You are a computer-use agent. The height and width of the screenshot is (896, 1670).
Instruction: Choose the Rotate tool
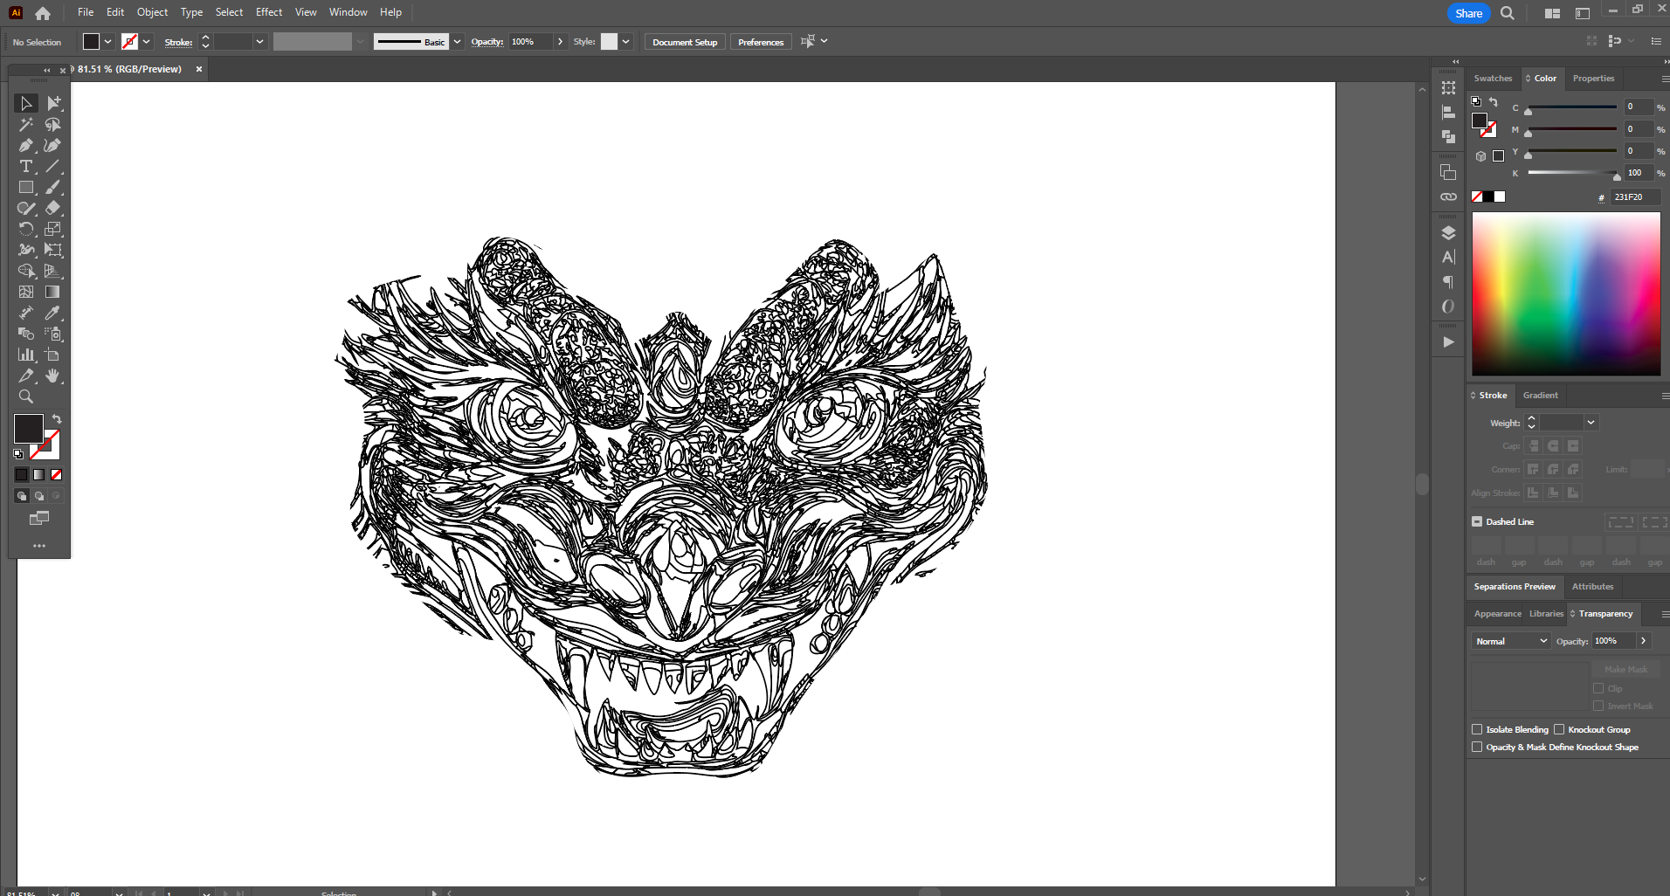coord(25,229)
